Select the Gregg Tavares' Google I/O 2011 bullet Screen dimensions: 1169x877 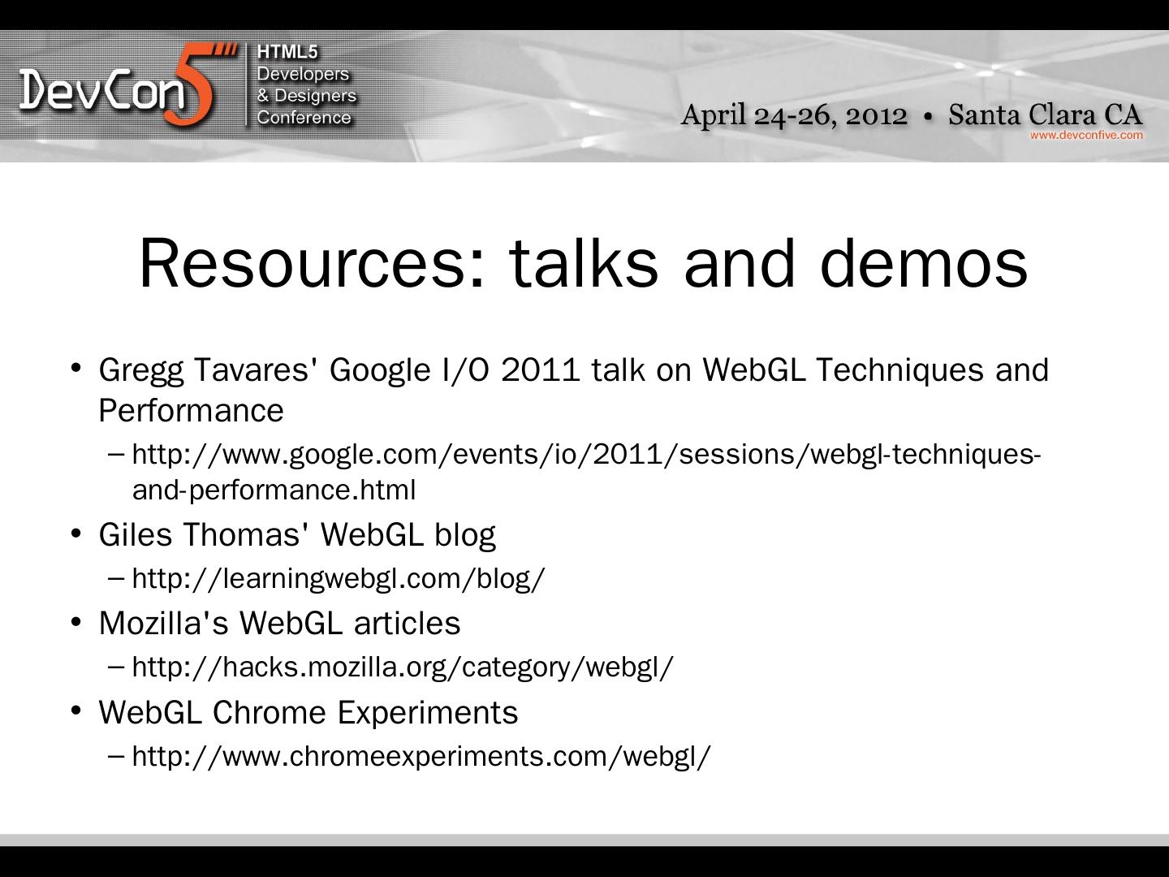[x=573, y=390]
